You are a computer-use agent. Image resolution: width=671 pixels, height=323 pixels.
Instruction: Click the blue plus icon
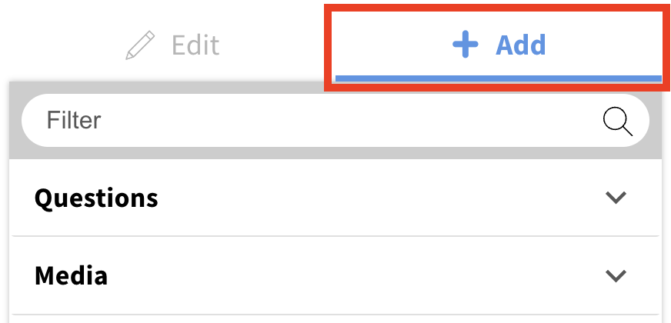[466, 45]
